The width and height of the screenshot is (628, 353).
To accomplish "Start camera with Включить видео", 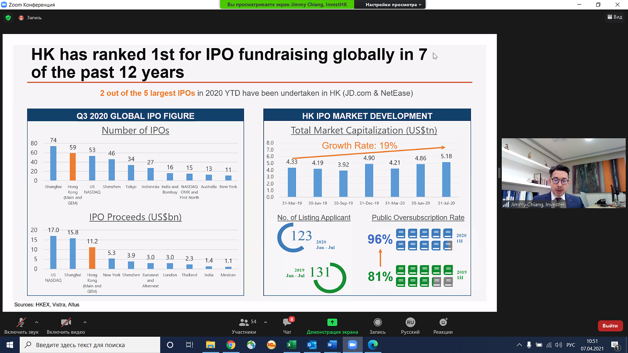I will (x=66, y=326).
